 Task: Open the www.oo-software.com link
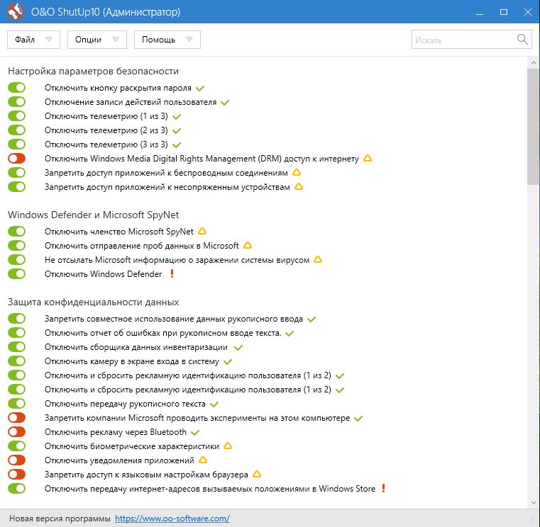(172, 518)
